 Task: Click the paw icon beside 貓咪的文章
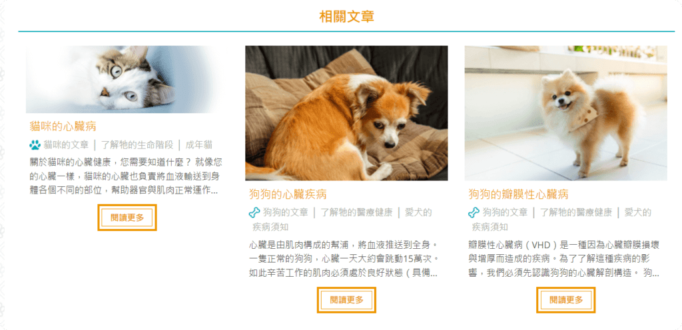click(35, 145)
